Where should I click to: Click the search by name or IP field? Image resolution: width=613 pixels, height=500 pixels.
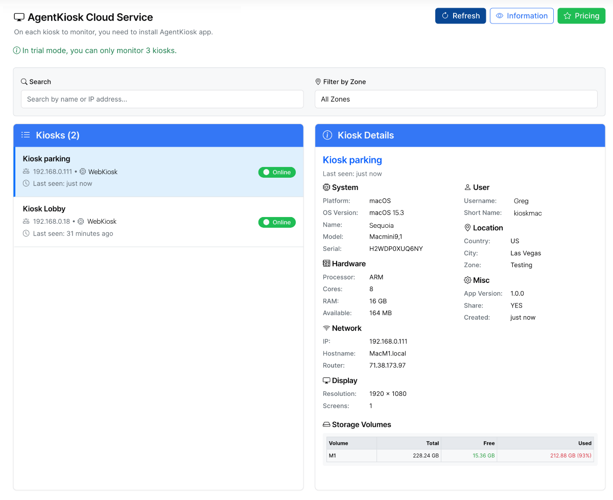tap(162, 99)
